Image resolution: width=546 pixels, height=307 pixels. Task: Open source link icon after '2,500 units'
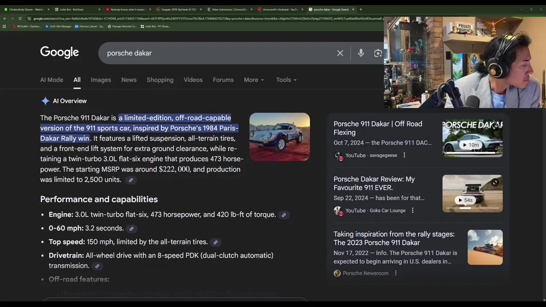131,180
